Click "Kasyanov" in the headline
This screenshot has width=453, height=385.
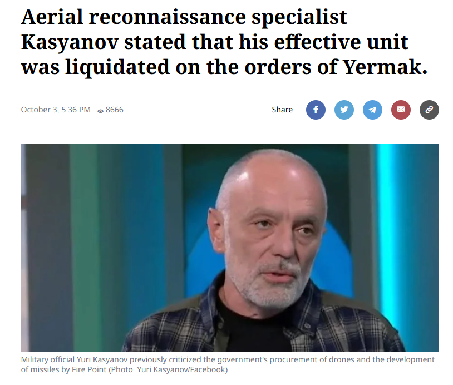coord(70,42)
